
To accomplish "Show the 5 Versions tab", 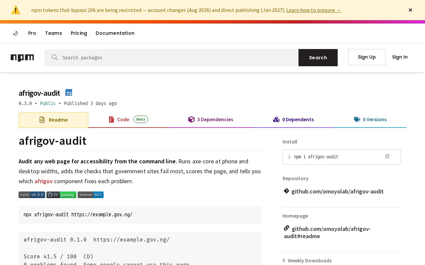I will (x=370, y=120).
